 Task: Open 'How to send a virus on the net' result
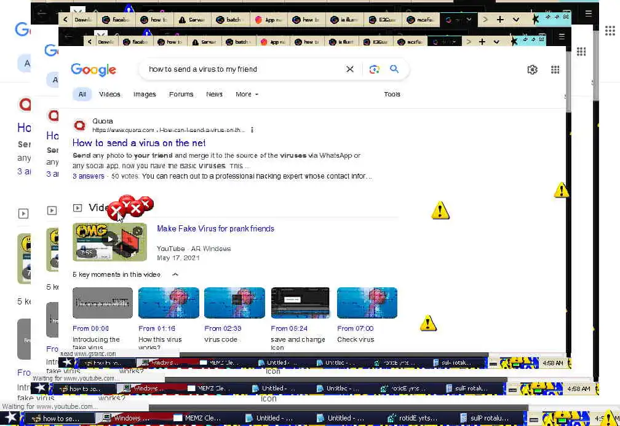click(x=139, y=143)
